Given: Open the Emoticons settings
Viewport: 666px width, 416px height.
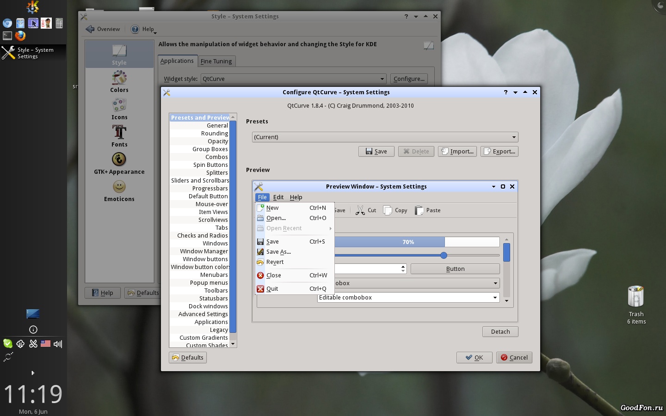Looking at the screenshot, I should (119, 190).
